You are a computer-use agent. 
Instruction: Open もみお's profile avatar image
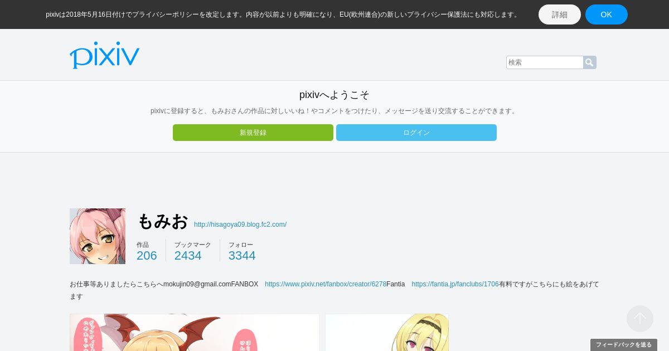(98, 236)
